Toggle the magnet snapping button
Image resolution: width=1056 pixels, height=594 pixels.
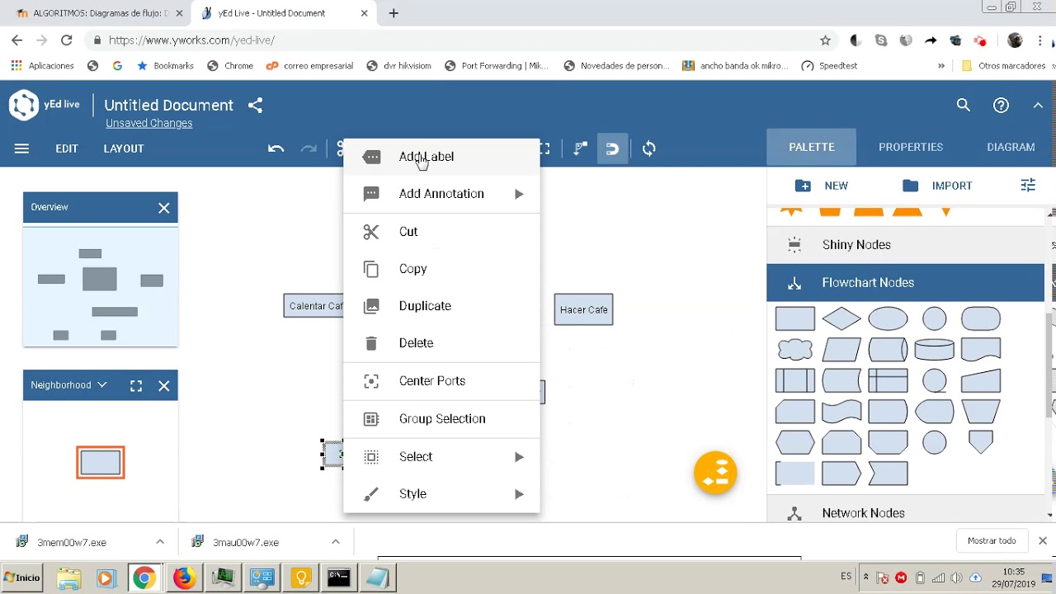(x=612, y=148)
